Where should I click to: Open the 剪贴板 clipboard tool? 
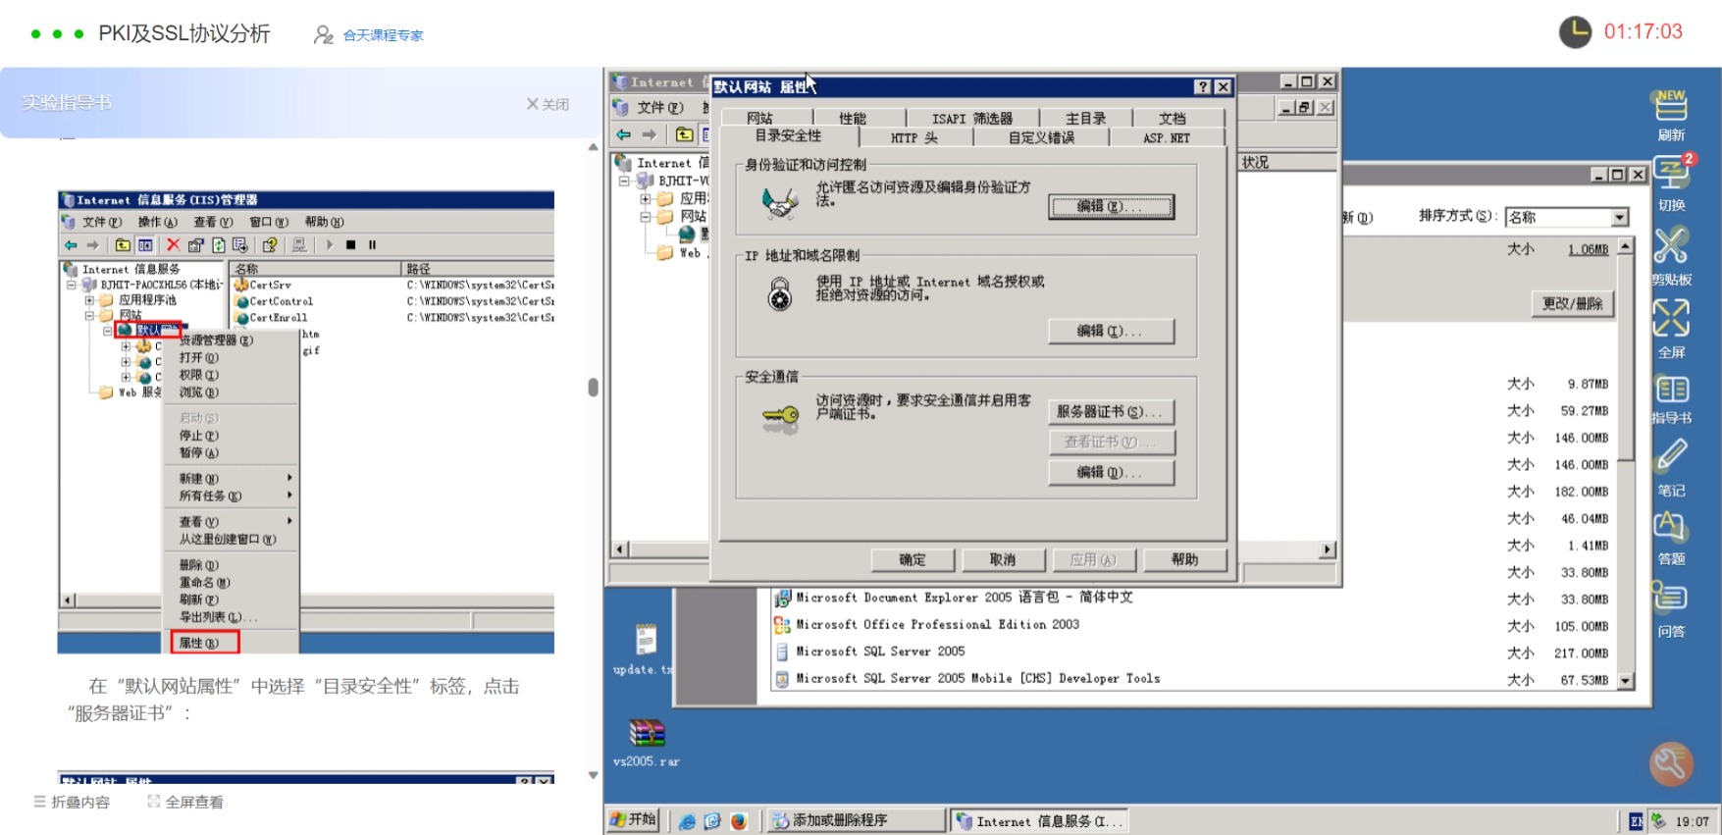(1671, 245)
